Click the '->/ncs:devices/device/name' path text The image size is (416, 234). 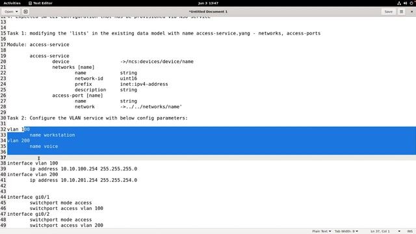157,62
